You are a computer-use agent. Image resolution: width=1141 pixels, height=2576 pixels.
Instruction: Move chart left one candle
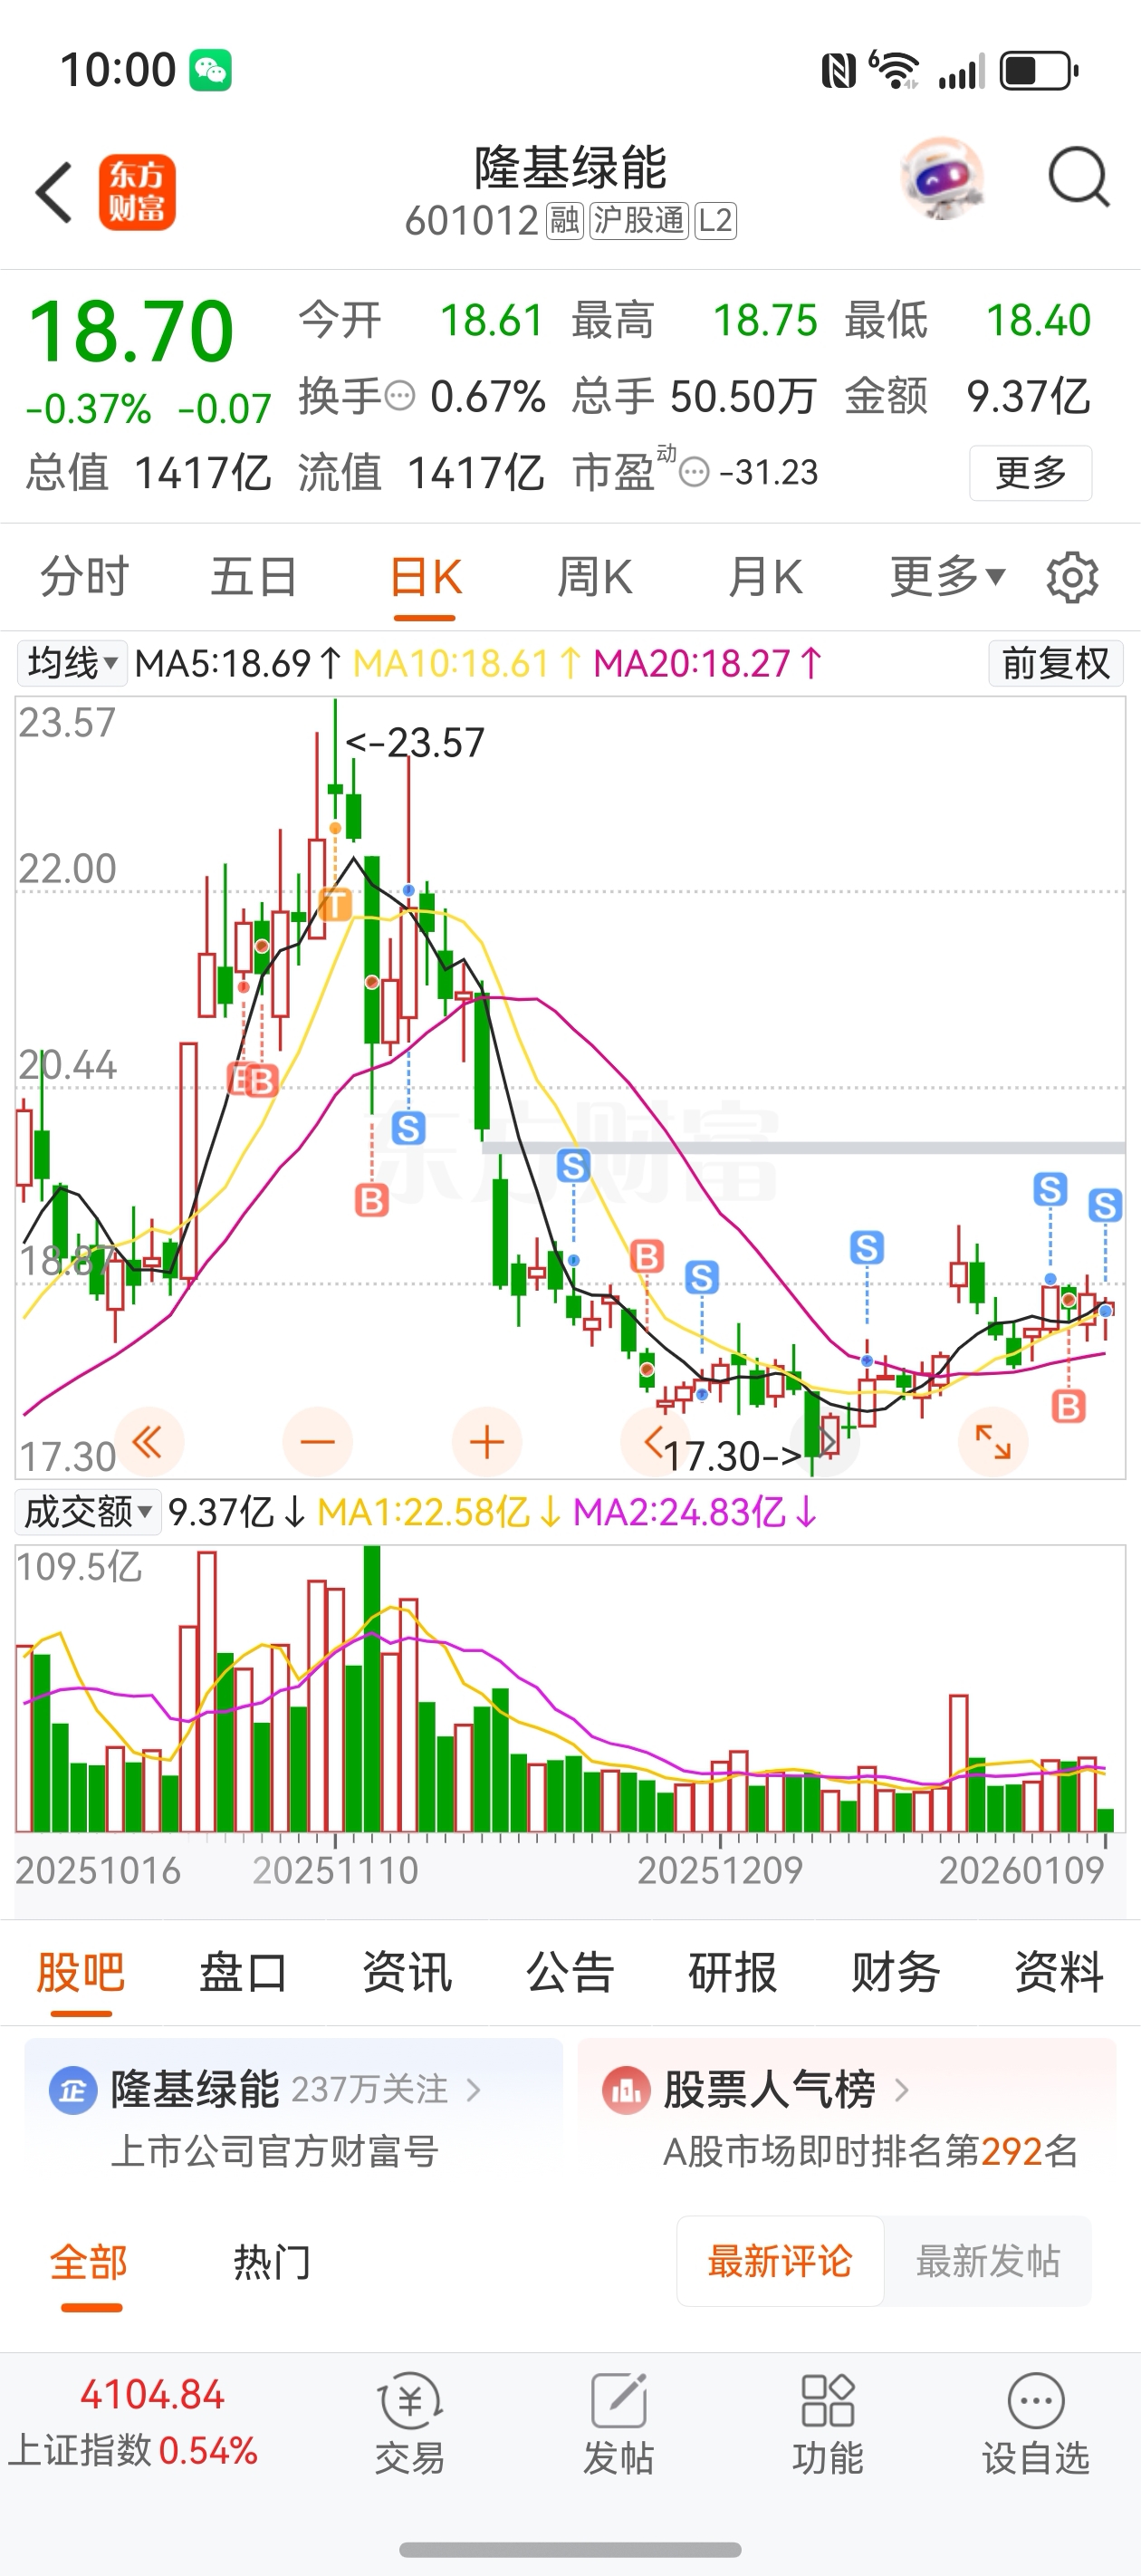pyautogui.click(x=655, y=1442)
